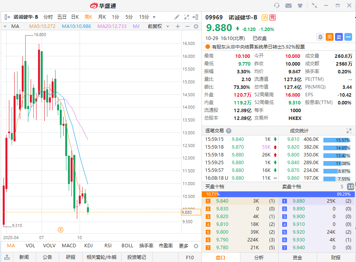Toggle the 换手率 indicator
Viewport: 356px width, 262px height.
[146, 246]
